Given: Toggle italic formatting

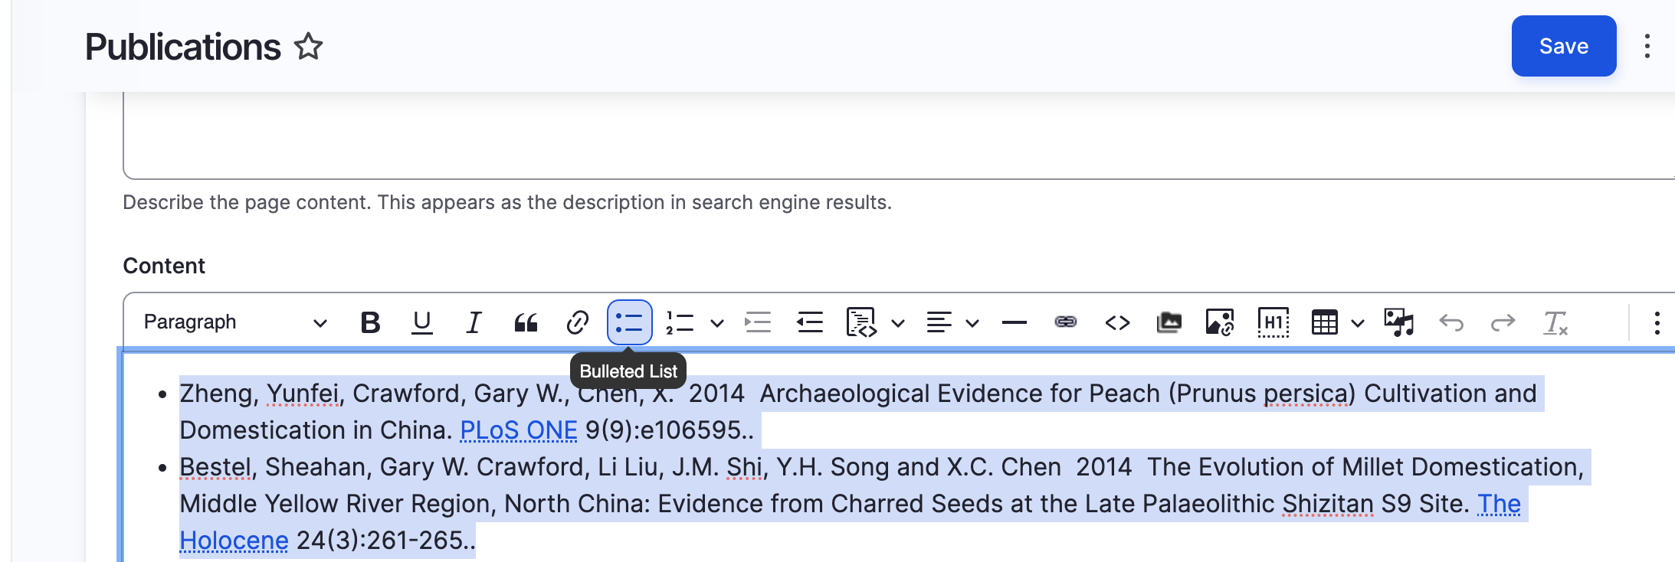Looking at the screenshot, I should pyautogui.click(x=474, y=322).
